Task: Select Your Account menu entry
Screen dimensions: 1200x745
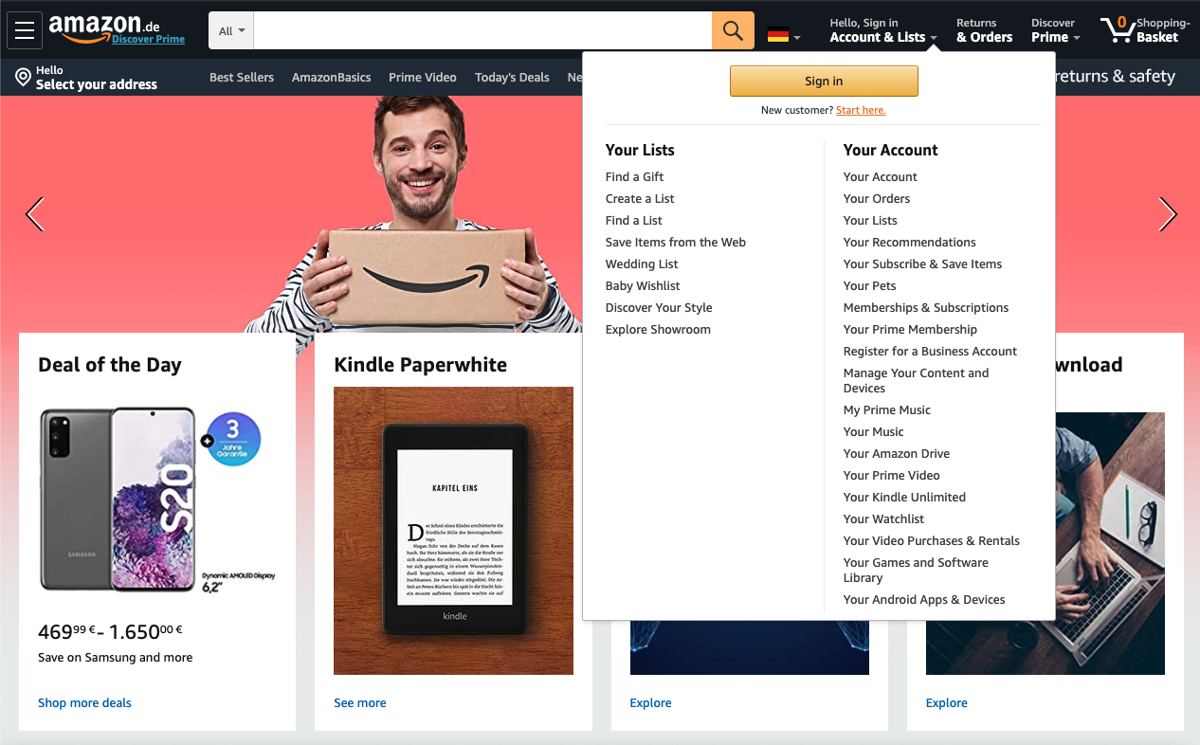Action: pos(881,176)
